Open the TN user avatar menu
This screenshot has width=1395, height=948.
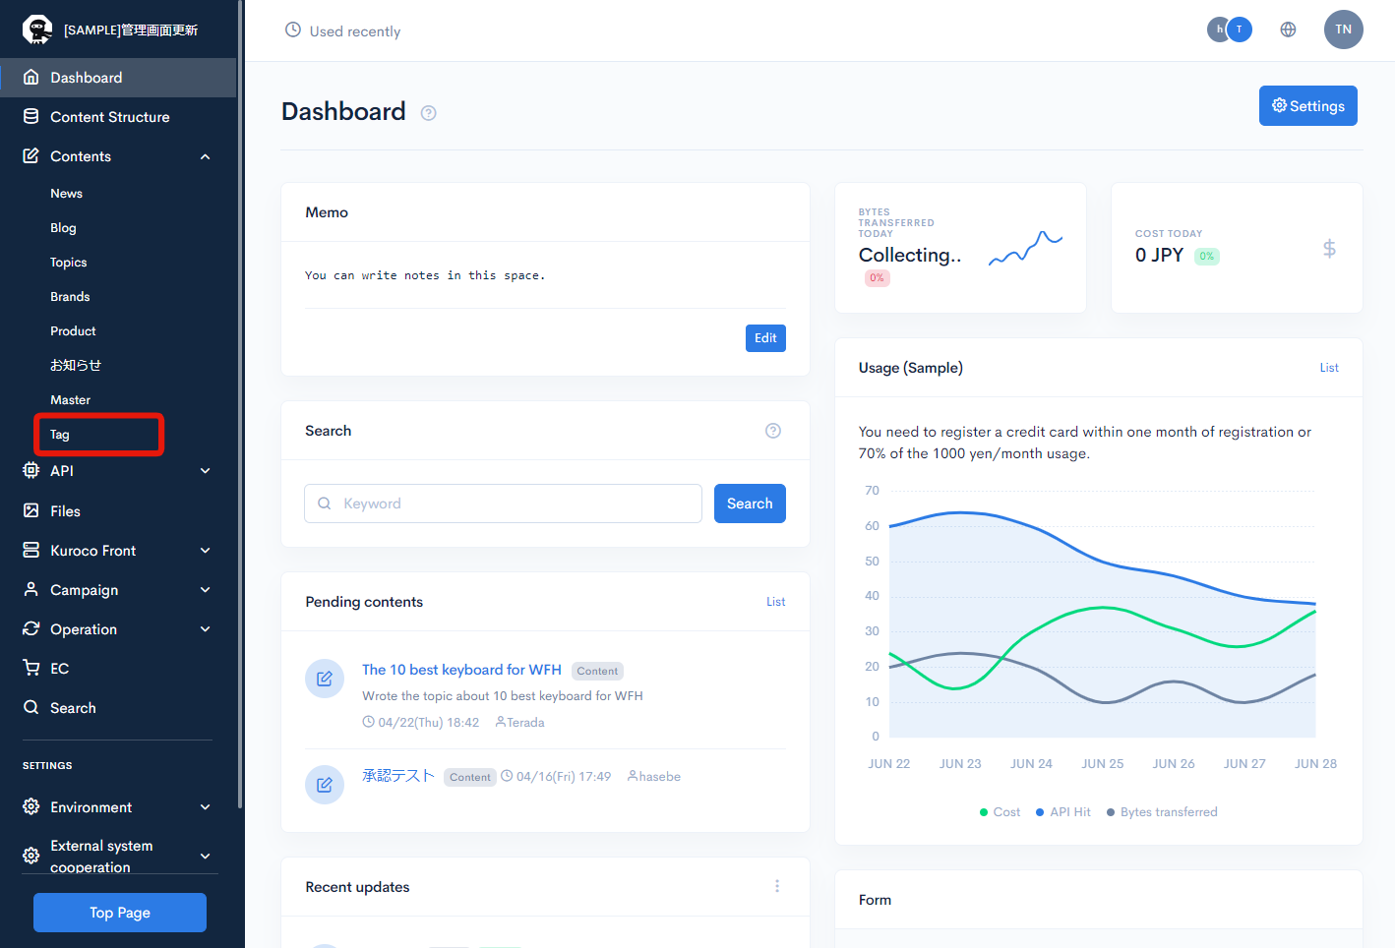tap(1343, 30)
